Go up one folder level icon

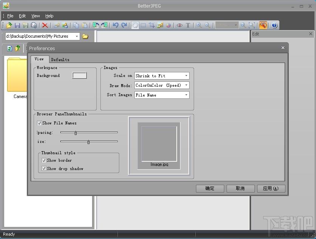pyautogui.click(x=18, y=48)
